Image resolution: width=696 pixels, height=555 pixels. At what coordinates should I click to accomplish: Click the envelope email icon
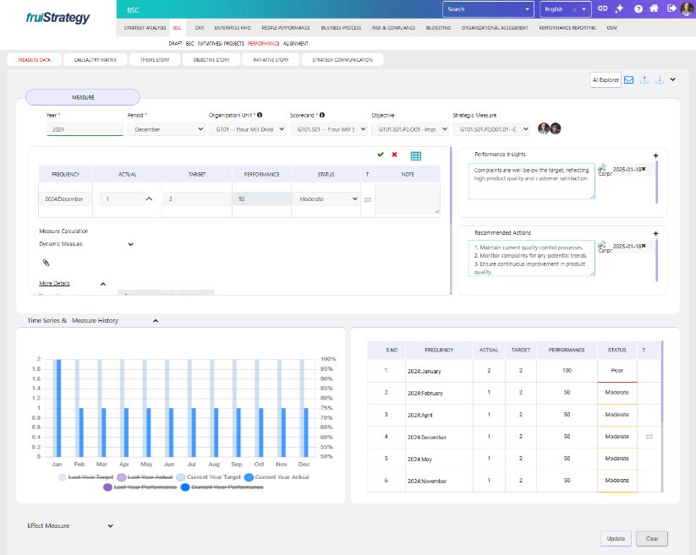pos(628,80)
